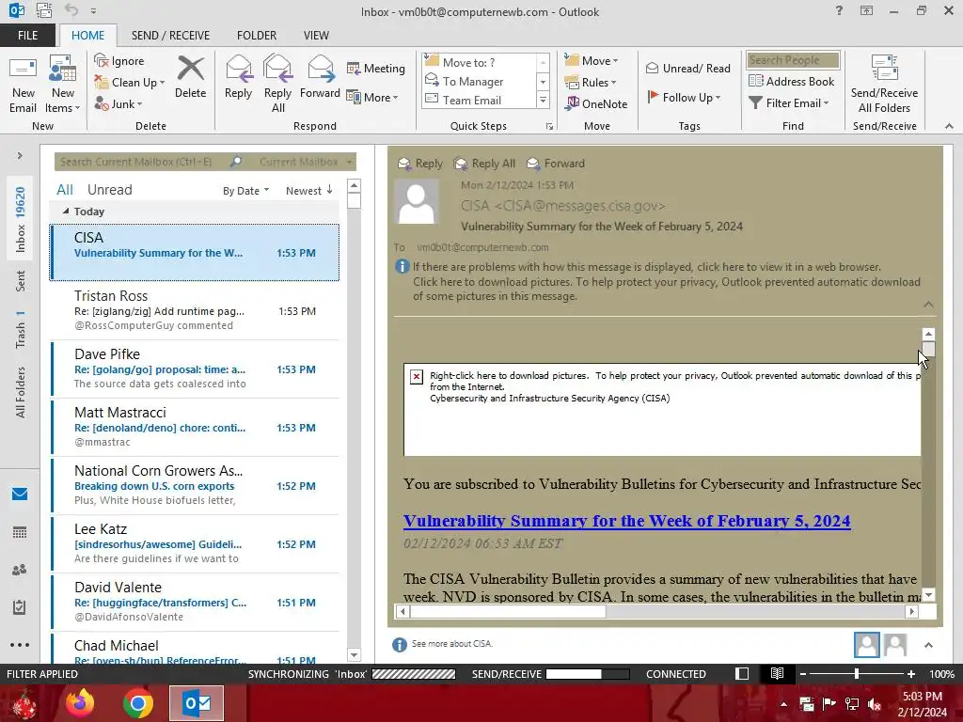Switch to Calendar view
The height and width of the screenshot is (722, 963).
click(x=20, y=532)
